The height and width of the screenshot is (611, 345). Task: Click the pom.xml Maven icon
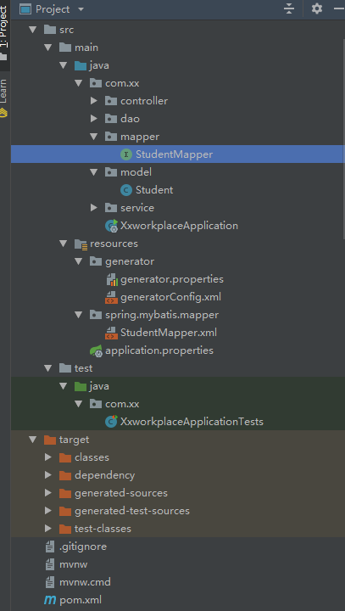(50, 600)
